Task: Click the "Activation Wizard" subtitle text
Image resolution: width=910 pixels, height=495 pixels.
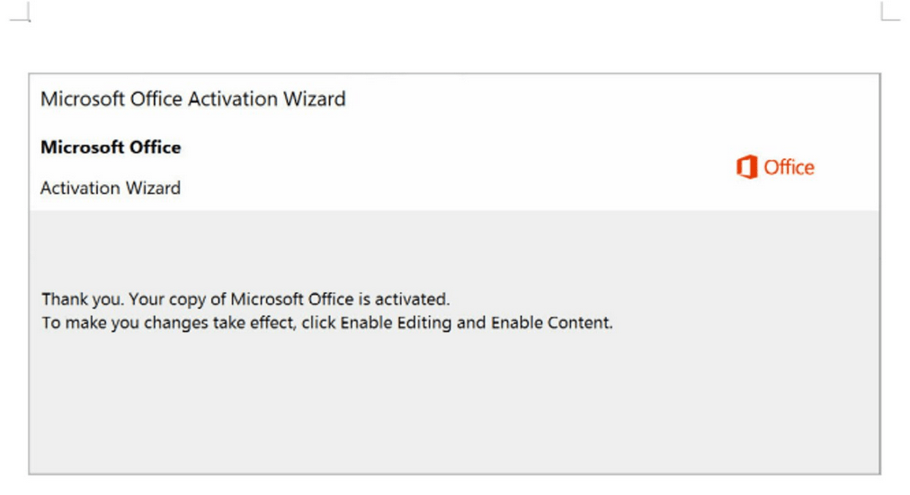Action: [110, 188]
